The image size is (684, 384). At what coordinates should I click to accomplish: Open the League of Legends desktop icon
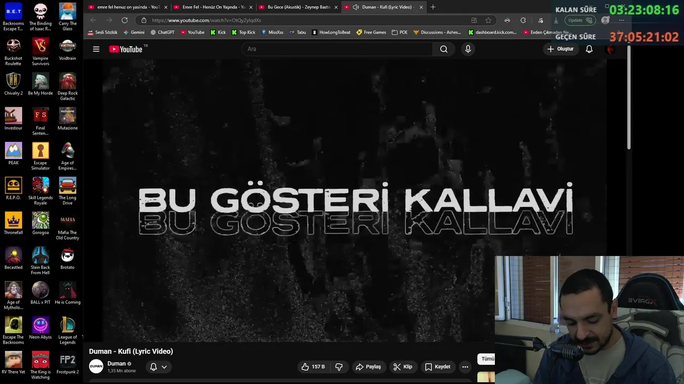pyautogui.click(x=67, y=331)
